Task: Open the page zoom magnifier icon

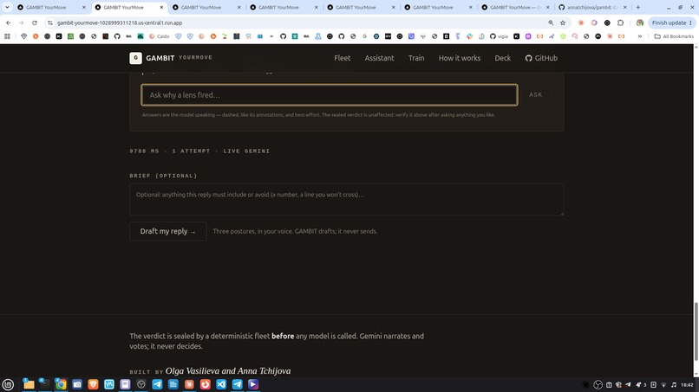Action: pos(551,22)
